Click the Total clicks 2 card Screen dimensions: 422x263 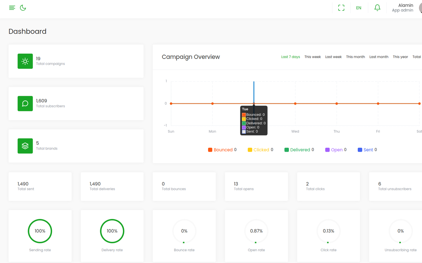(x=329, y=186)
